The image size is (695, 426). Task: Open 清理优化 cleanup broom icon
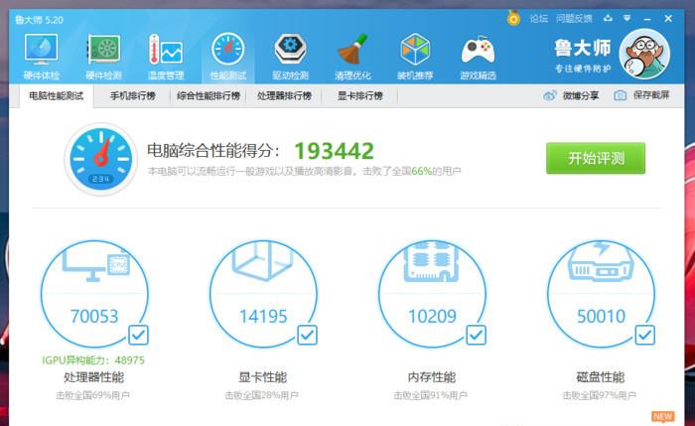click(x=352, y=53)
